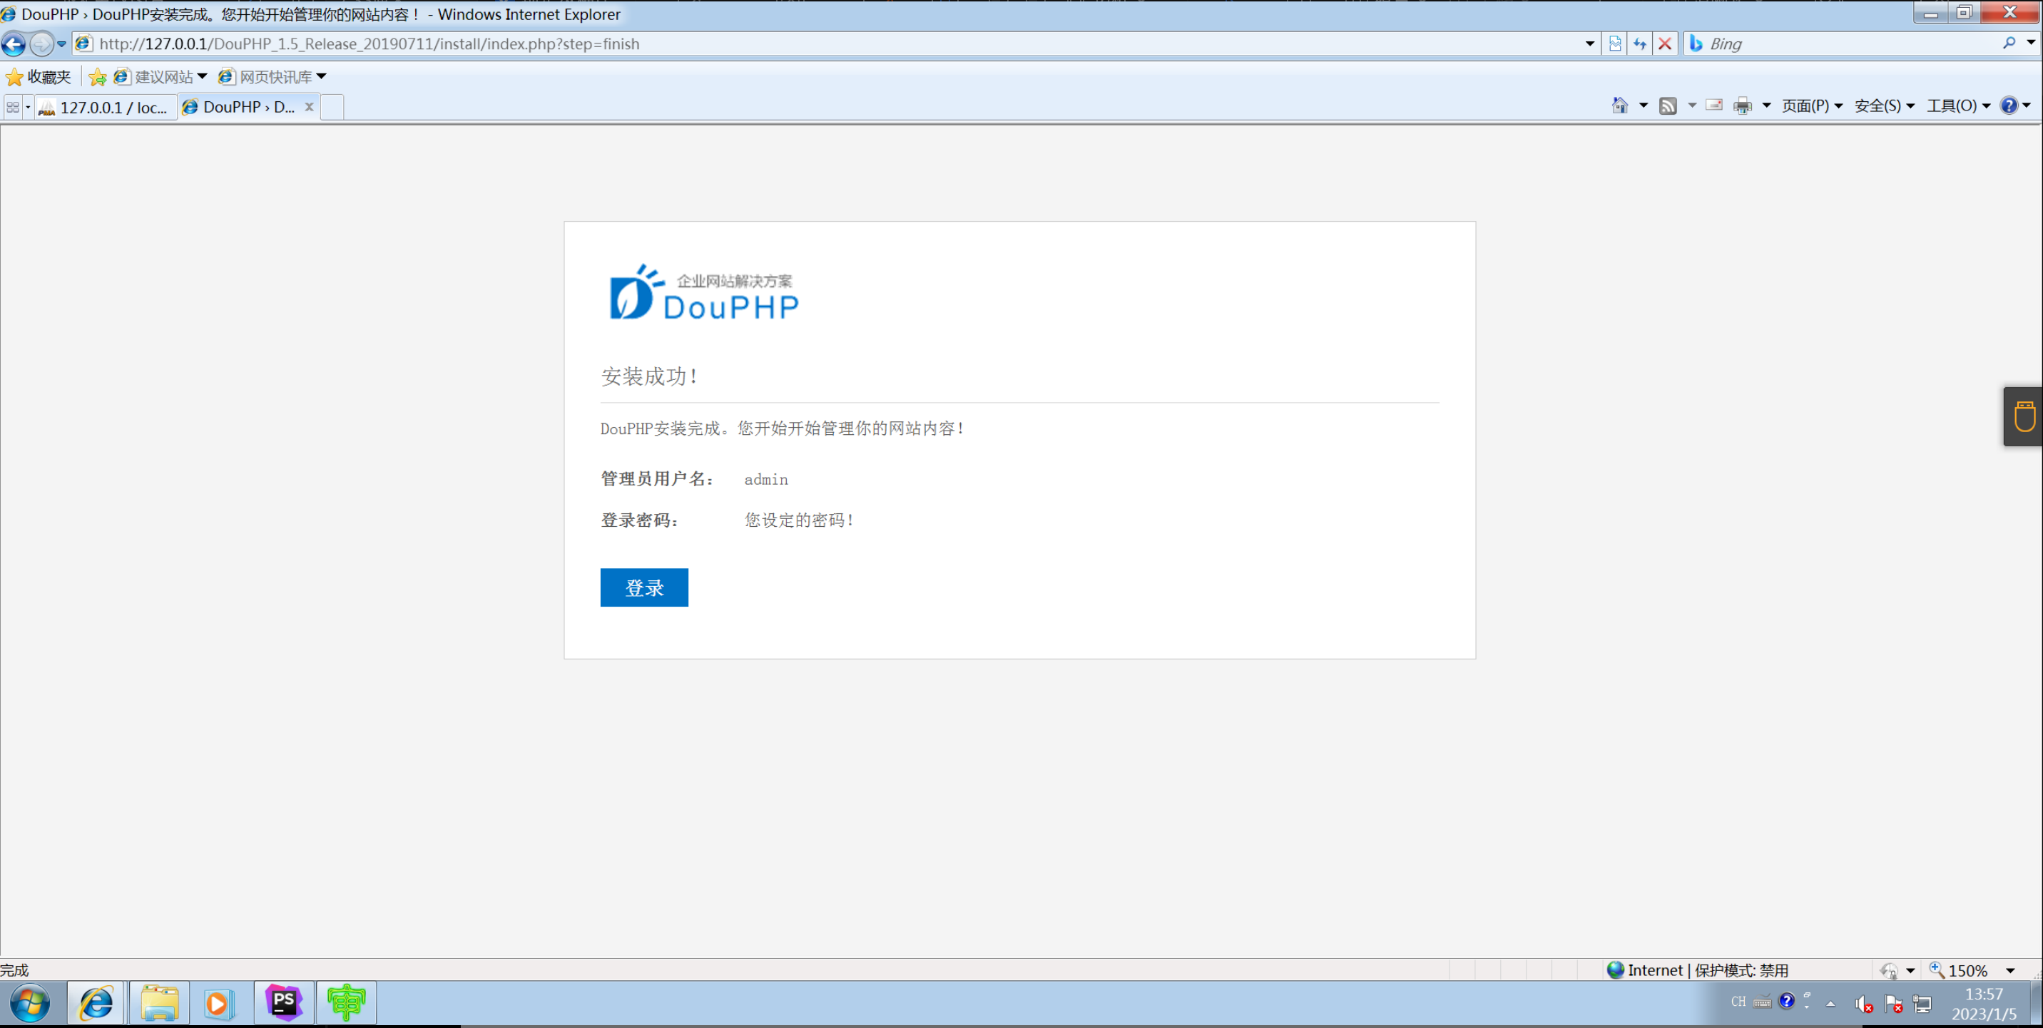Expand the zoom level dropdown arrow
The image size is (2043, 1028).
click(x=2009, y=970)
